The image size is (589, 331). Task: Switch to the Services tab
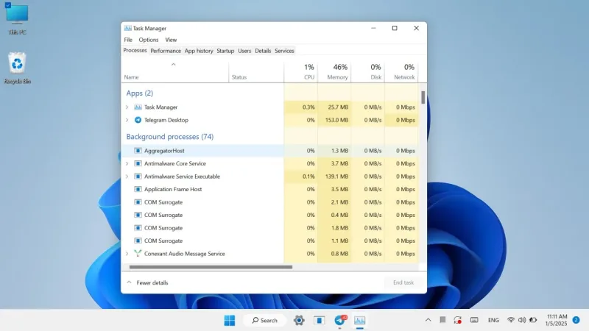coord(284,51)
